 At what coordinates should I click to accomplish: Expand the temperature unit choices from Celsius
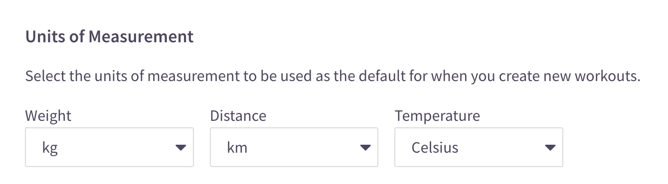(479, 147)
